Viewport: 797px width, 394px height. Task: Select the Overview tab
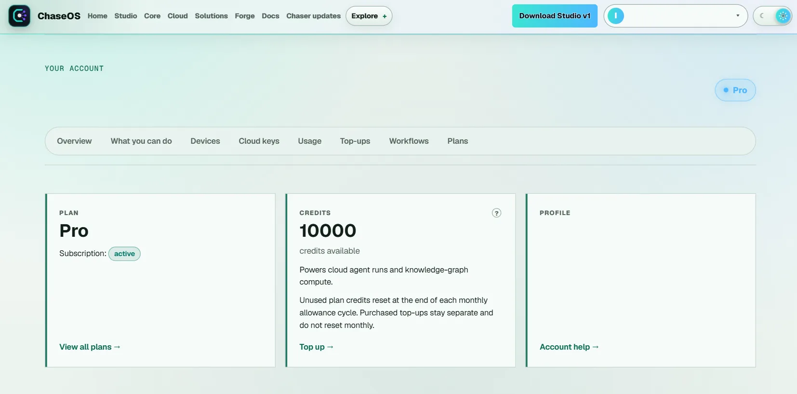pos(74,141)
